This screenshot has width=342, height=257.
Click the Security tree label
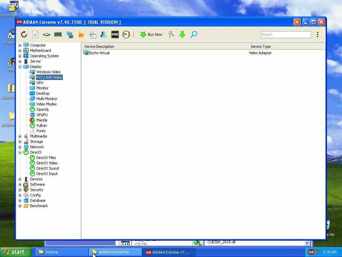click(36, 190)
